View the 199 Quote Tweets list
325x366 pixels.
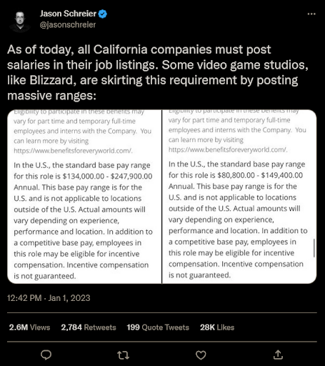(x=158, y=327)
